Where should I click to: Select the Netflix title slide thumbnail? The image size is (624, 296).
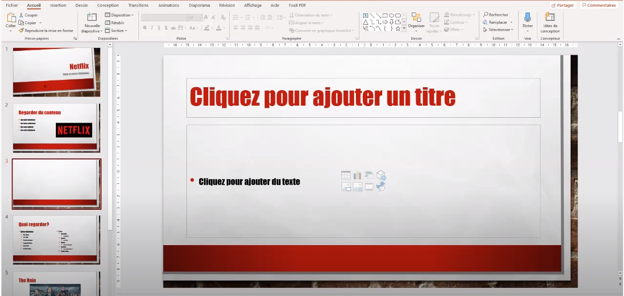[56, 72]
